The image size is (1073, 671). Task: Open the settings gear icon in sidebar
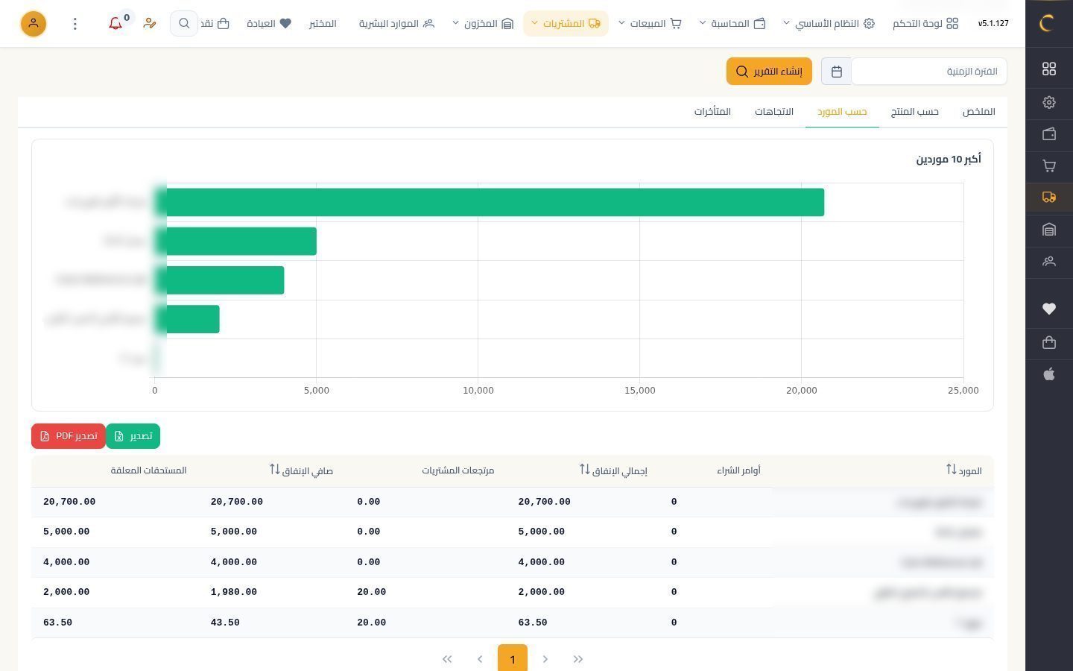click(x=1049, y=102)
